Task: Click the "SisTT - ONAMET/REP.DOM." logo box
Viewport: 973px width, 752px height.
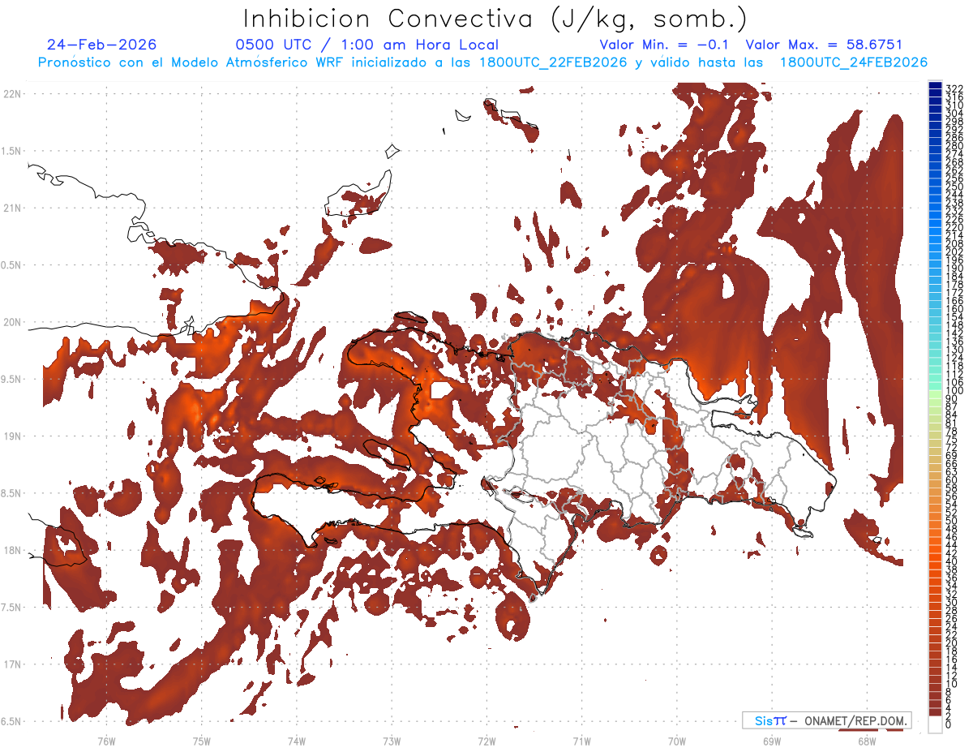Action: click(x=826, y=720)
